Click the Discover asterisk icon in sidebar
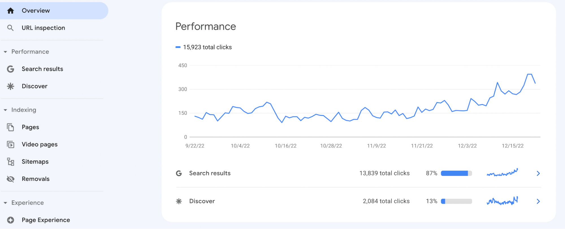 (x=10, y=86)
